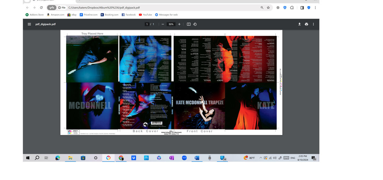Show hidden system tray icons

point(260,158)
